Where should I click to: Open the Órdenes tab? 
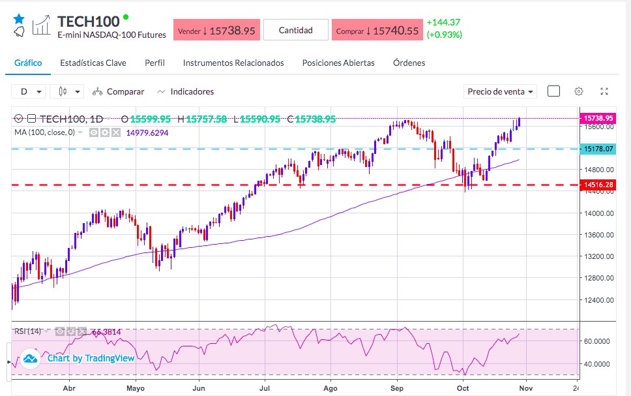409,63
